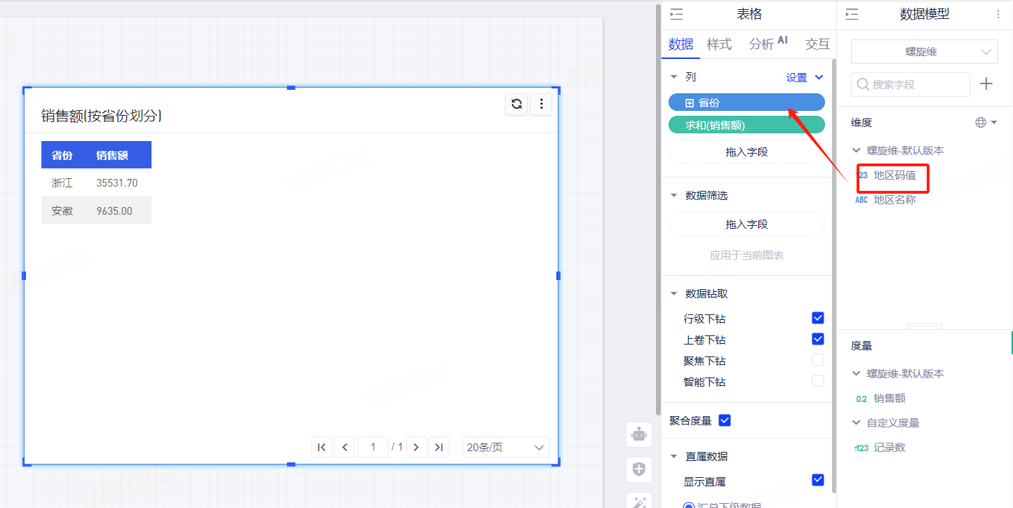Uncheck the 聚合度量 checkbox
1013x508 pixels.
[725, 420]
